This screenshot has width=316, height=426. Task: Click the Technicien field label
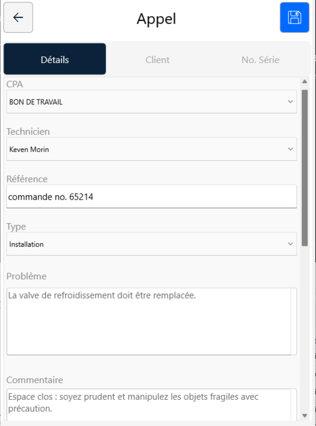pos(28,132)
